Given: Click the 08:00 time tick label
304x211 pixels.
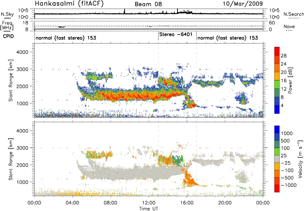Looking at the screenshot, I should click(x=111, y=203).
